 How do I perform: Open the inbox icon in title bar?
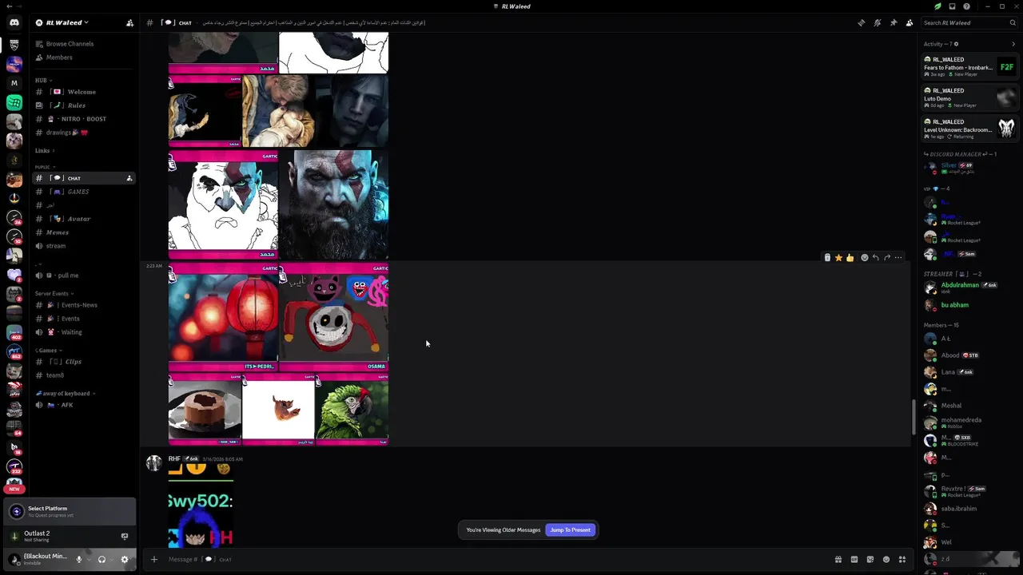[x=952, y=6]
